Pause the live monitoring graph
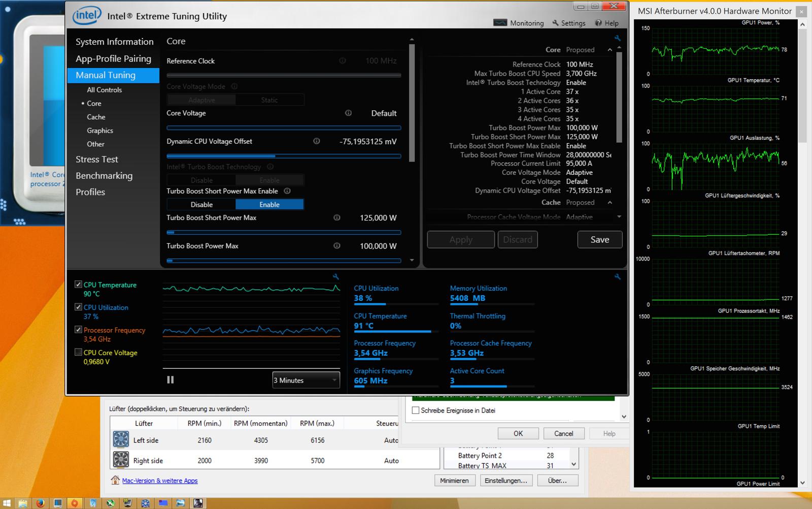The image size is (812, 509). pos(171,379)
